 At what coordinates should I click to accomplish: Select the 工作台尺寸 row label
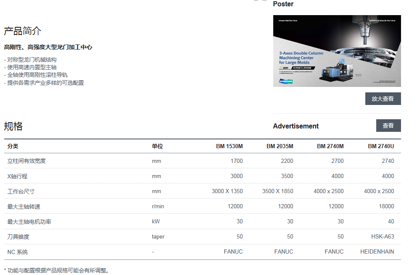coord(21,191)
